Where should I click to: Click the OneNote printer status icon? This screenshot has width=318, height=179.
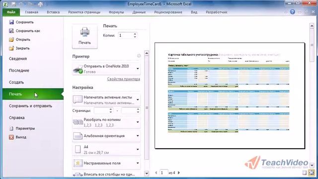(78, 70)
